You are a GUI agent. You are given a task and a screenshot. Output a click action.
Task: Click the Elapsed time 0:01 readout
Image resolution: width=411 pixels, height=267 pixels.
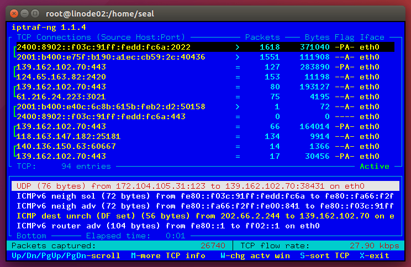tap(136, 236)
